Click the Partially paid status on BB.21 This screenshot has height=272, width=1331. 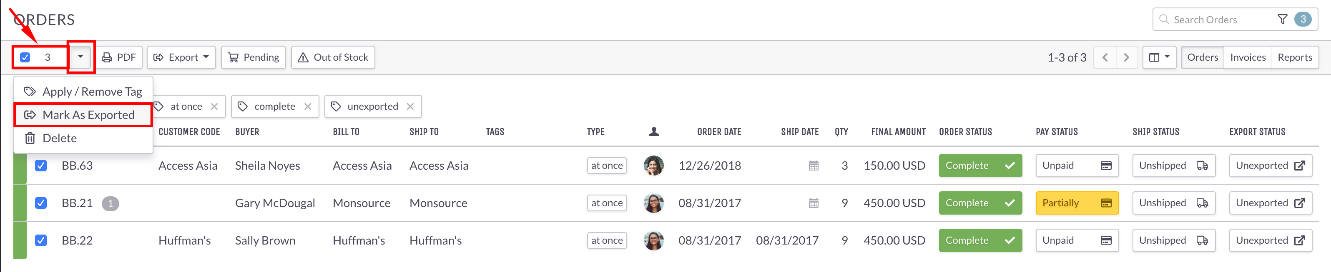click(1077, 203)
